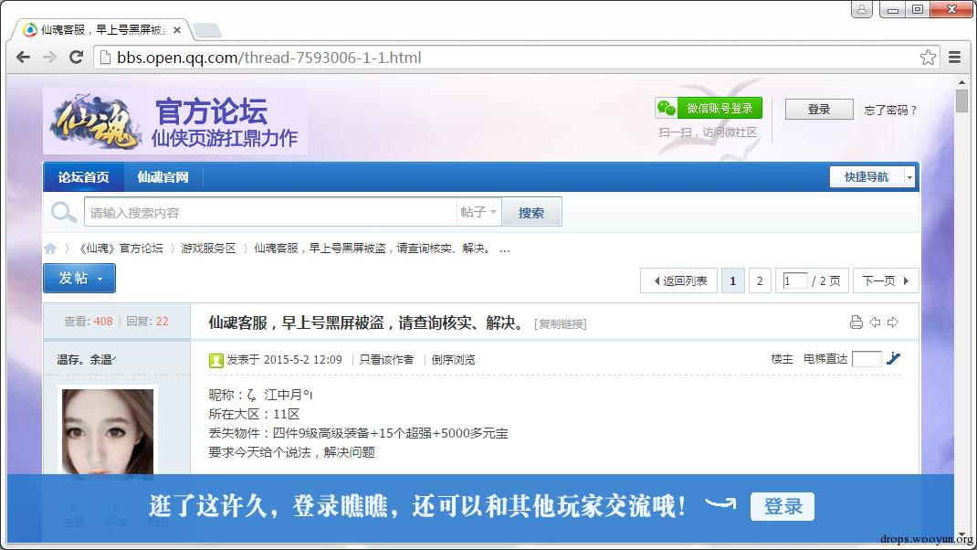Click the page number input box
977x550 pixels.
[x=795, y=280]
